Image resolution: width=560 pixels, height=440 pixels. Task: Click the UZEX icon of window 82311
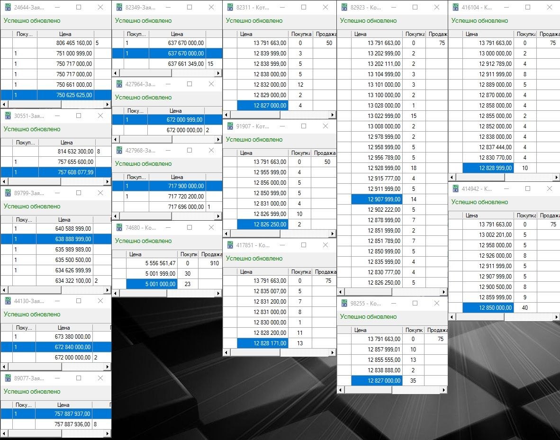coord(230,8)
